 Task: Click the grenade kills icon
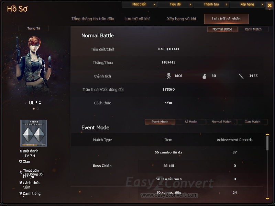(204, 76)
